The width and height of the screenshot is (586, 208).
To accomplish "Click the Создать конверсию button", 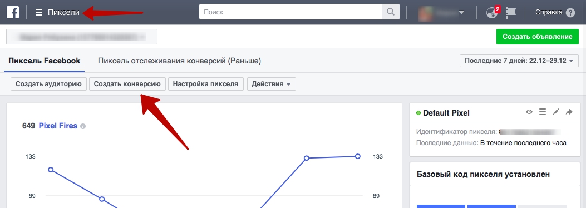I will [x=127, y=84].
